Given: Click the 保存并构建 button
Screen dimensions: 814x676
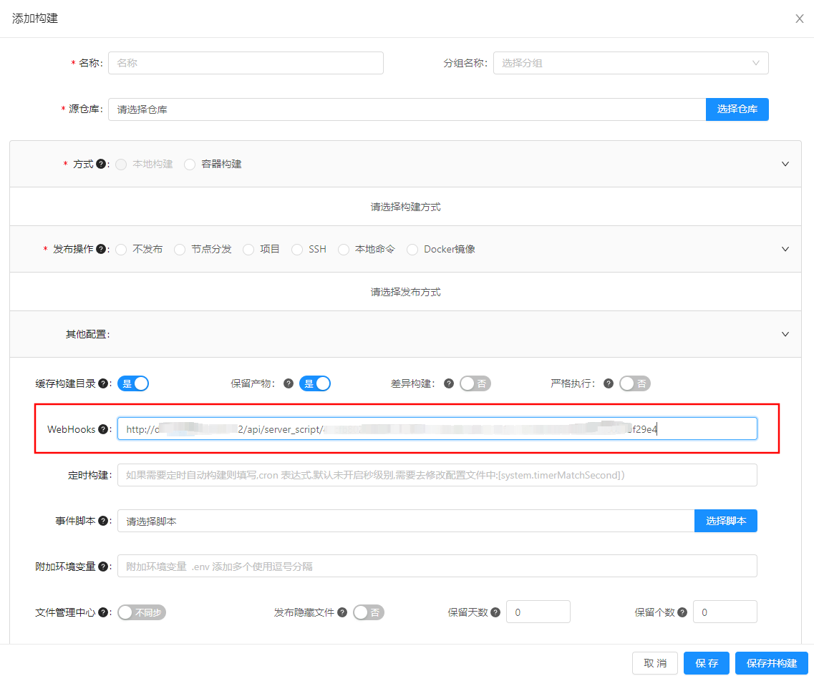Looking at the screenshot, I should click(x=772, y=663).
